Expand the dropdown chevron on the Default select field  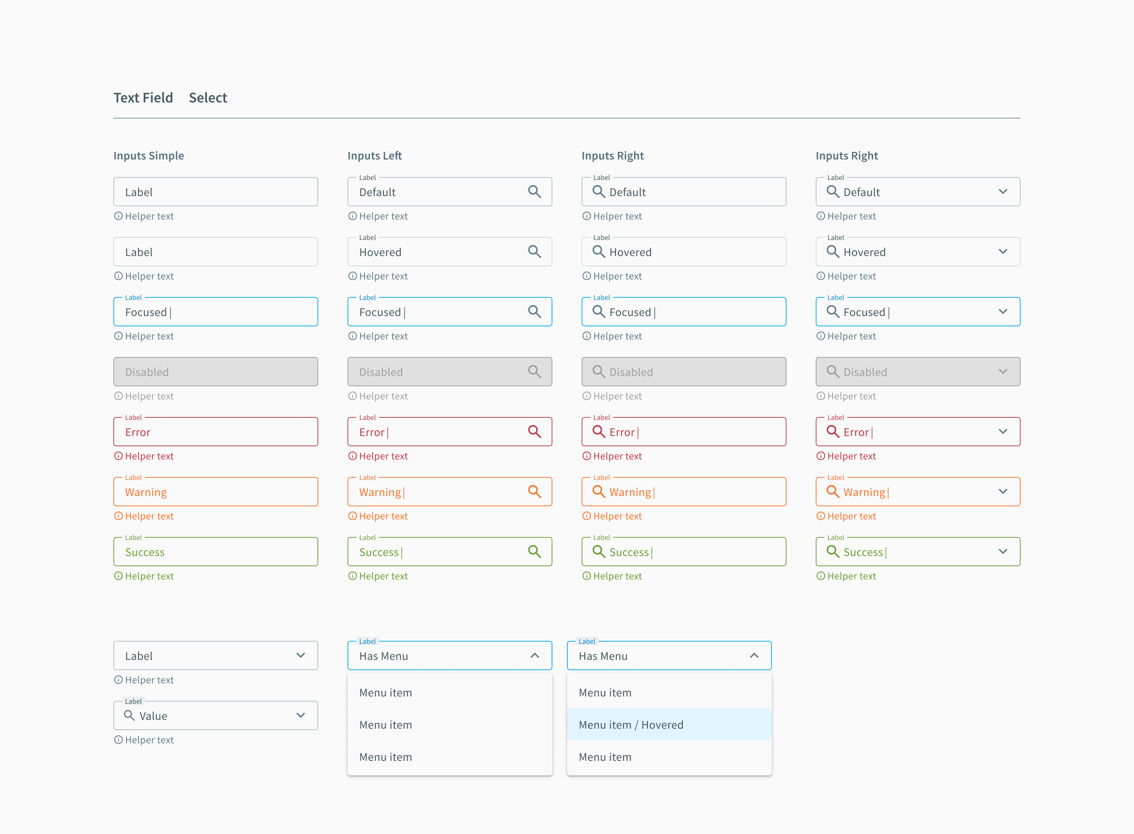click(x=1003, y=191)
